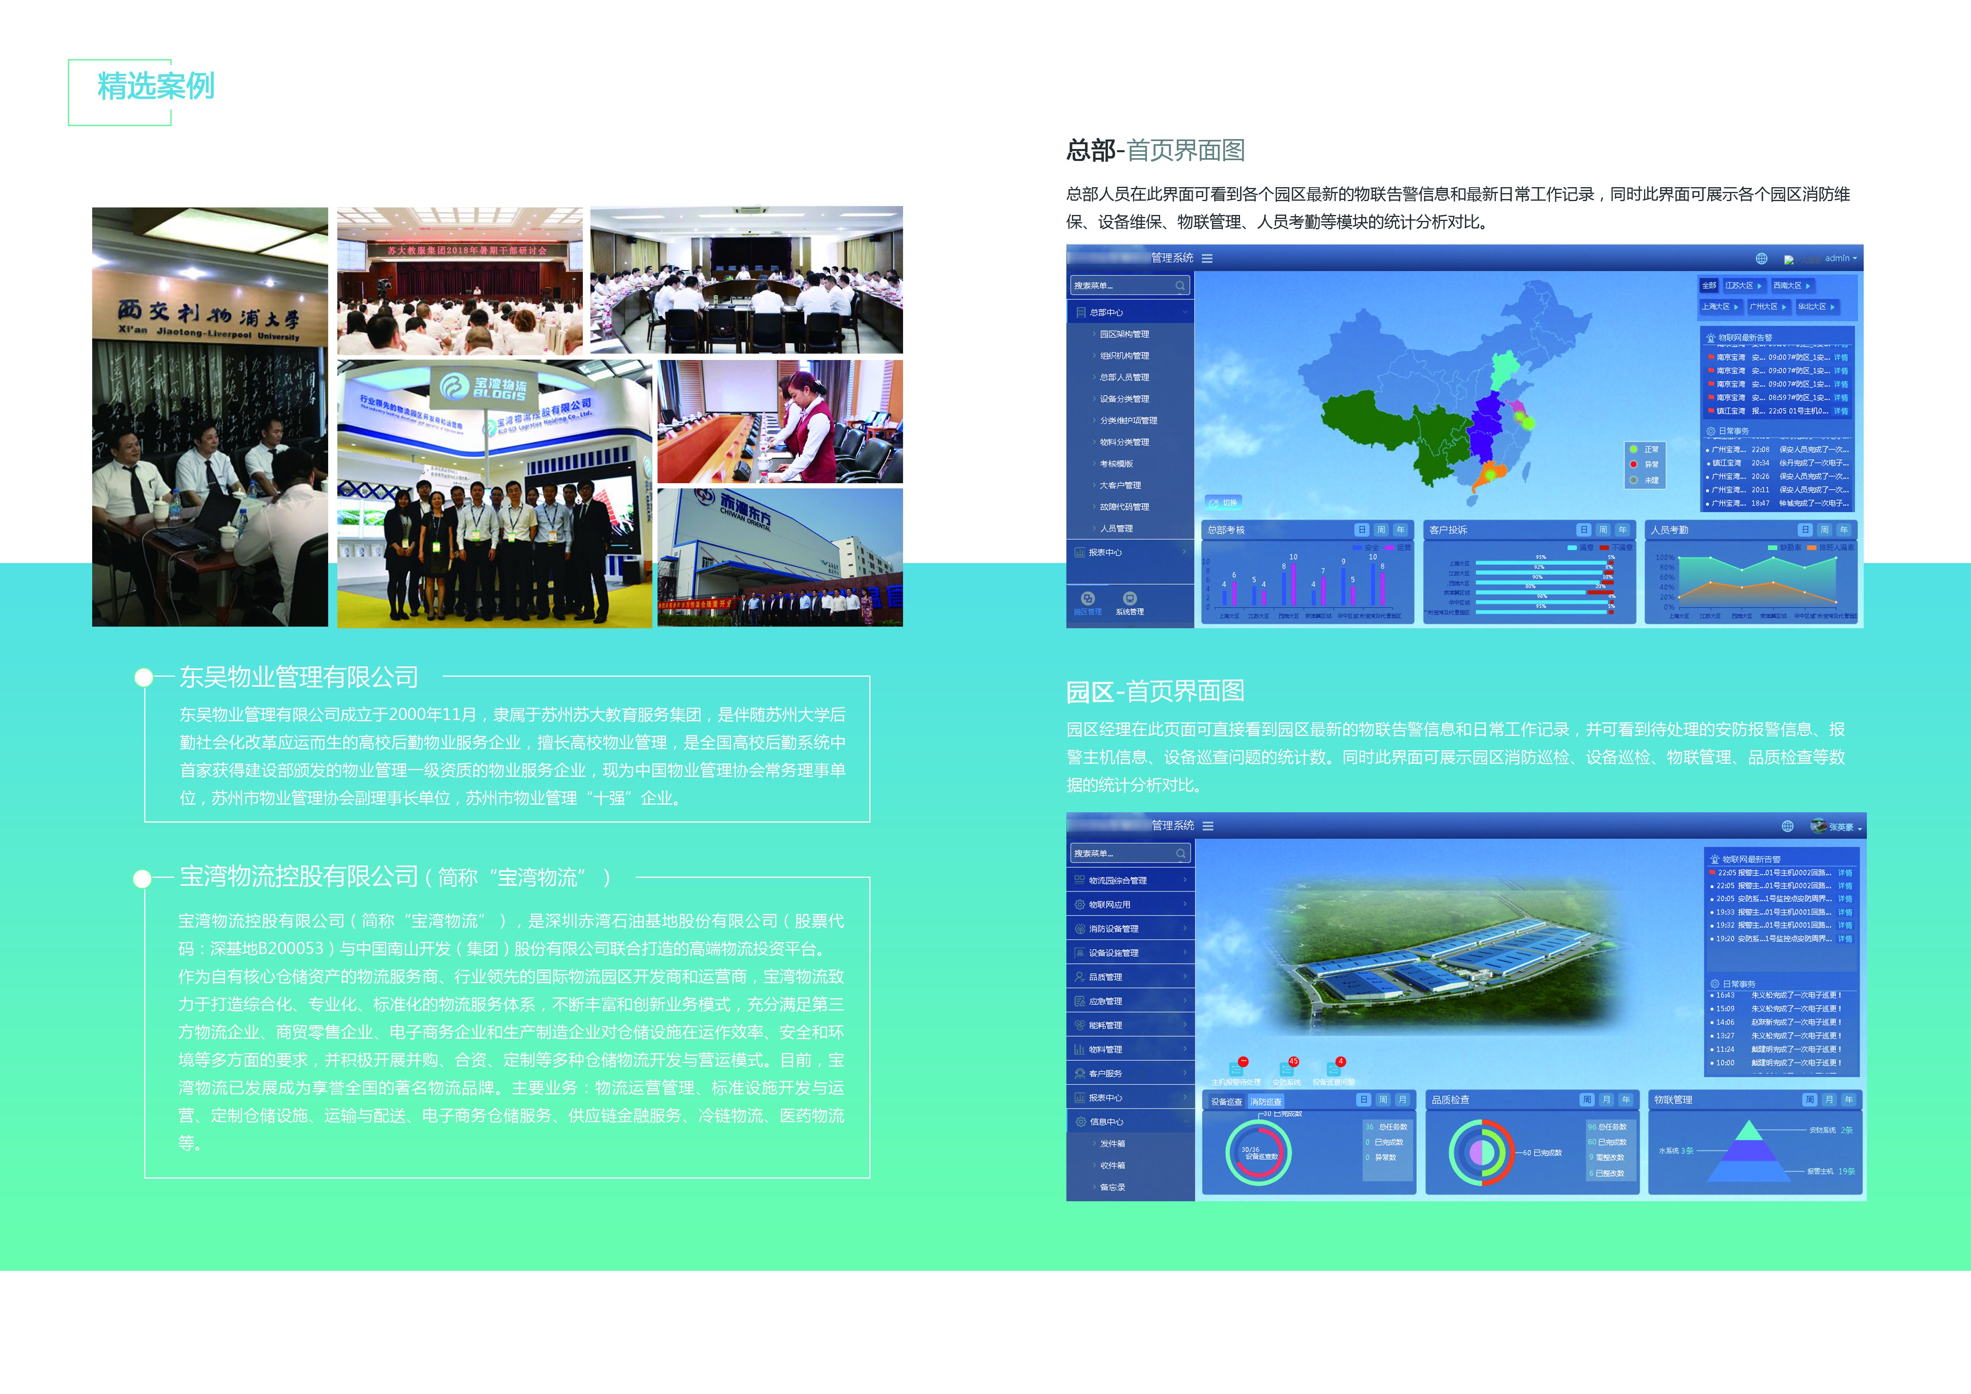Toggle 缺勤率 legend in 人员考勤 chart

tap(1785, 548)
